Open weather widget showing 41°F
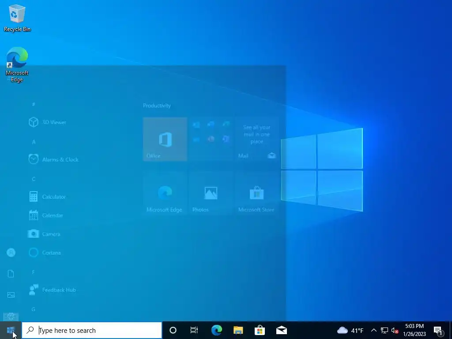Screen dimensions: 452x339 point(350,330)
